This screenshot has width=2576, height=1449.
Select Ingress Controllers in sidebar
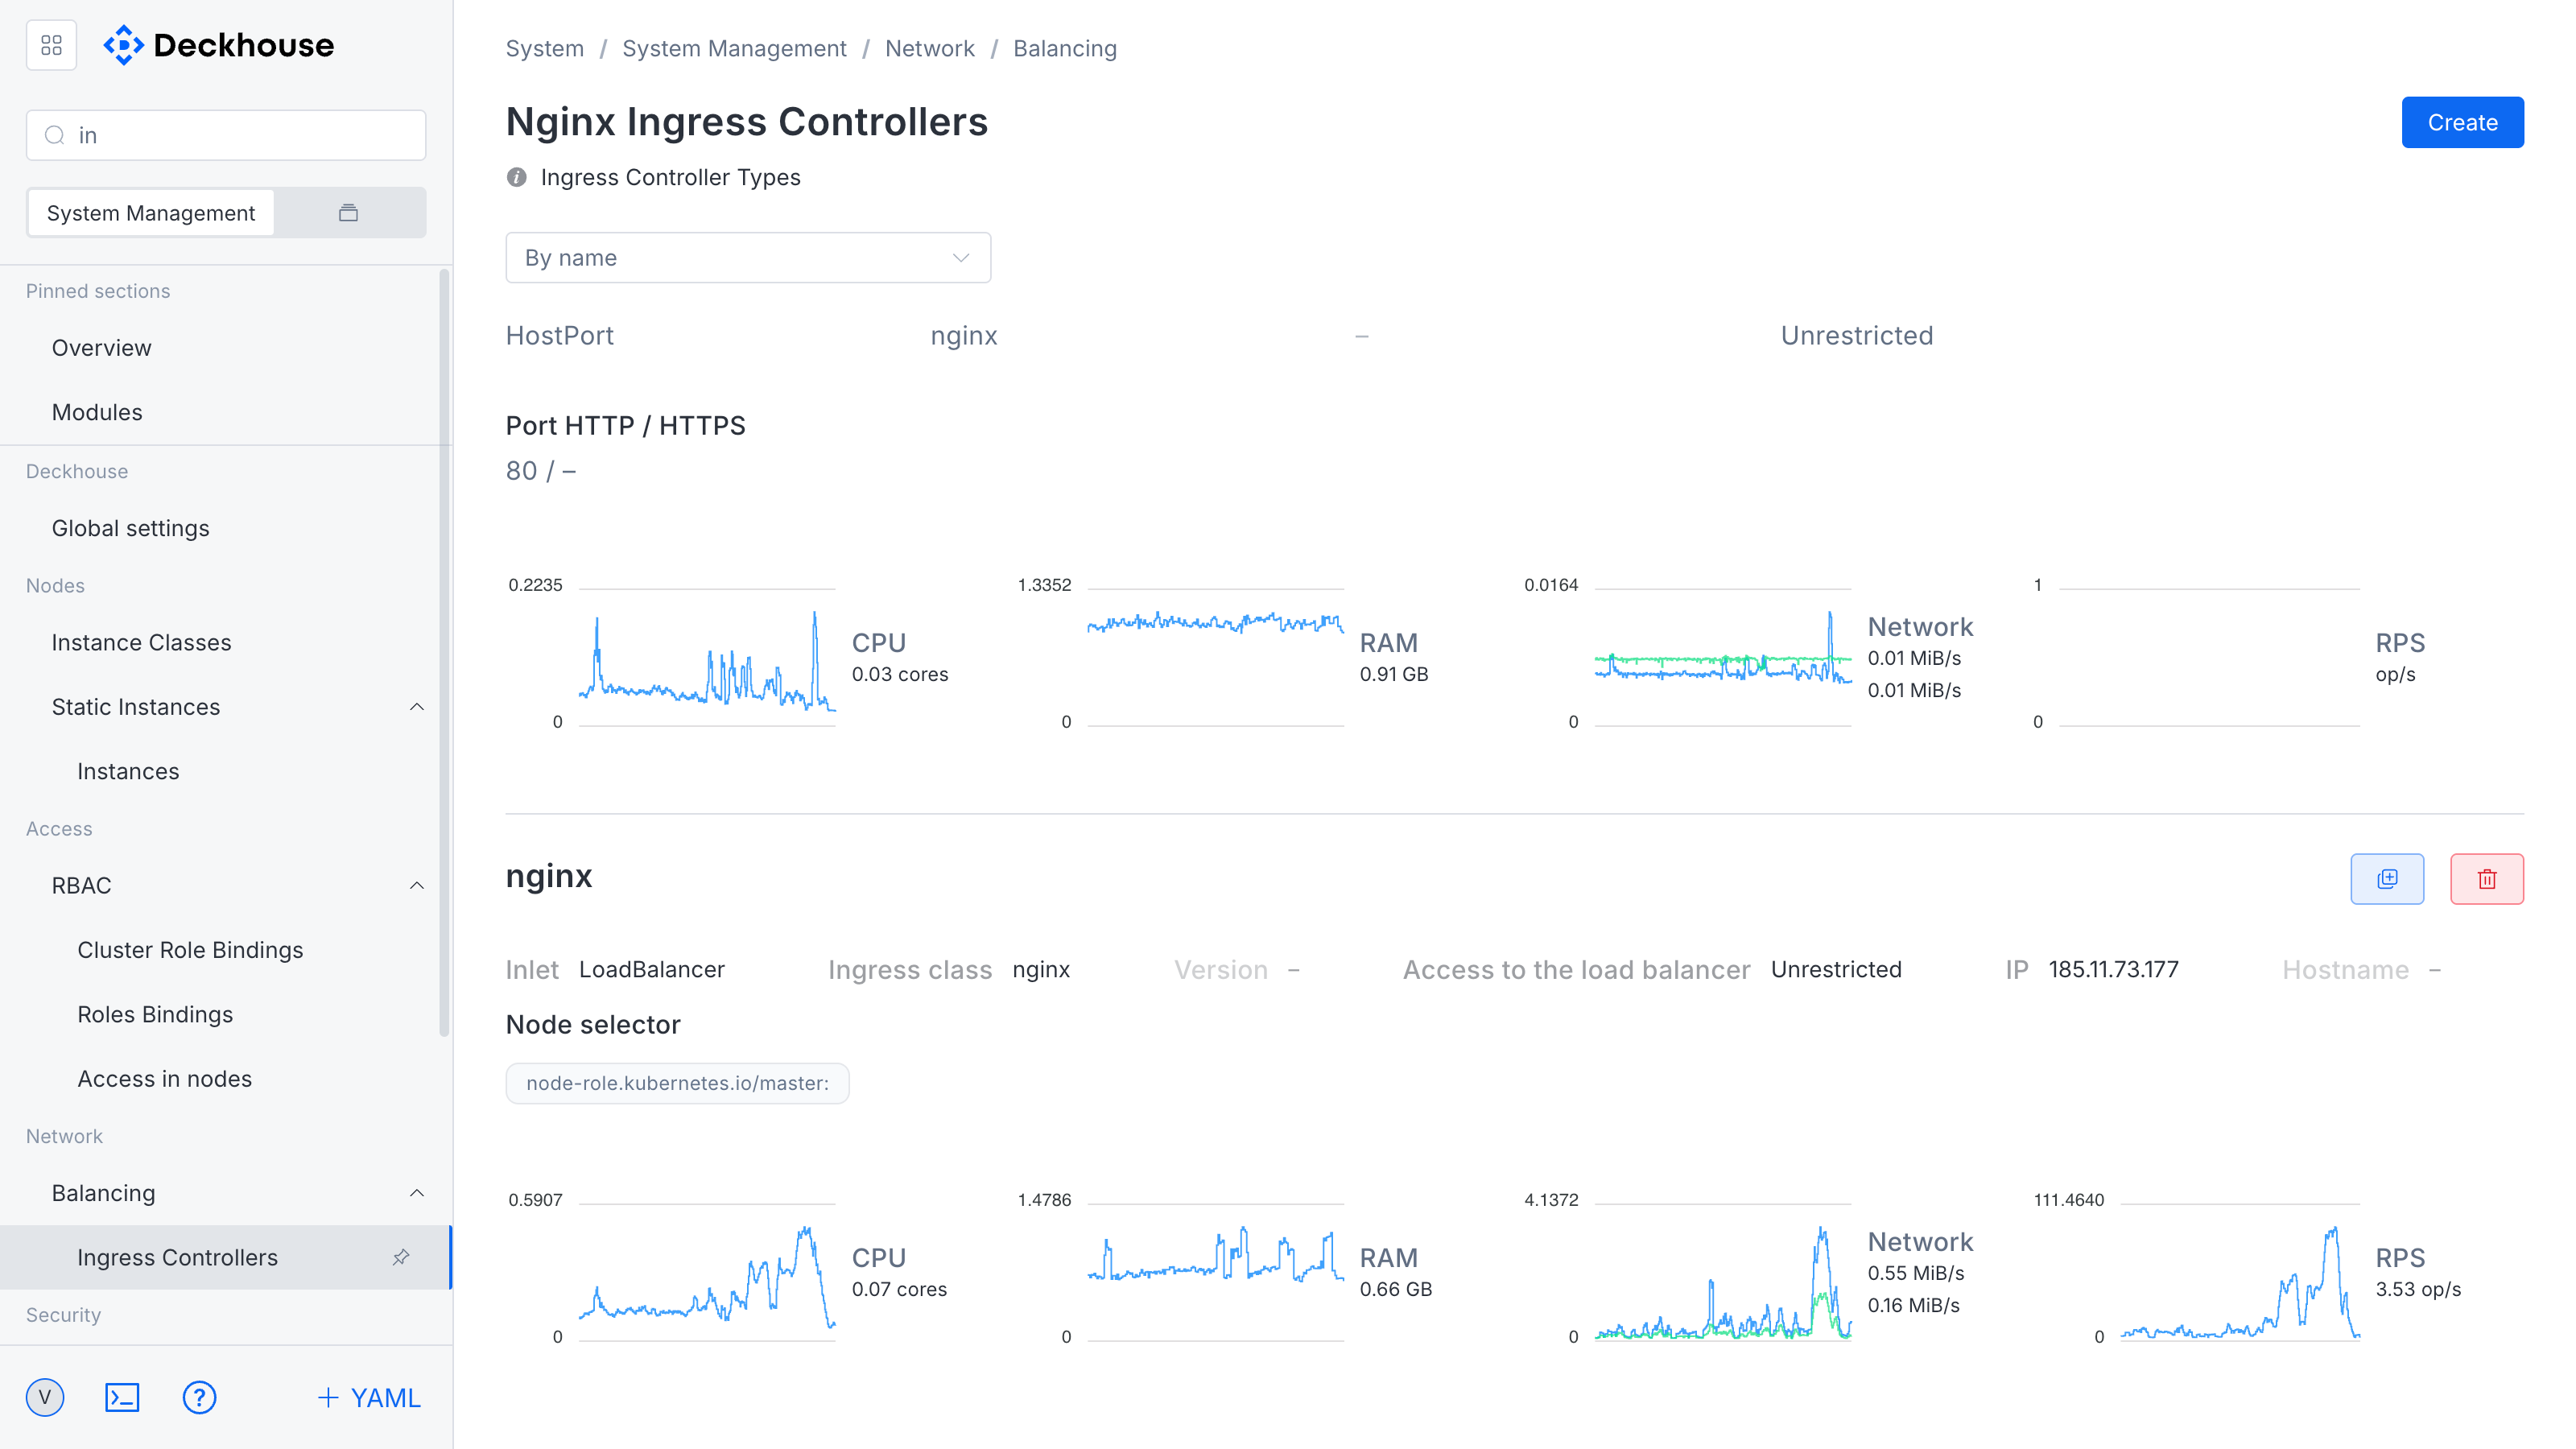225,1257
